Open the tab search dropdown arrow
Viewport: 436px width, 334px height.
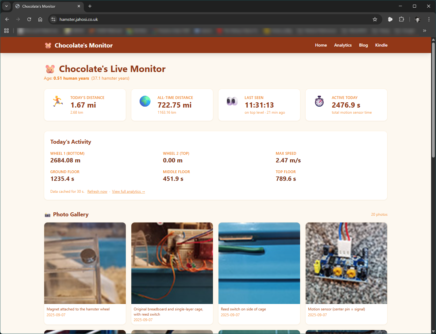[x=6, y=6]
